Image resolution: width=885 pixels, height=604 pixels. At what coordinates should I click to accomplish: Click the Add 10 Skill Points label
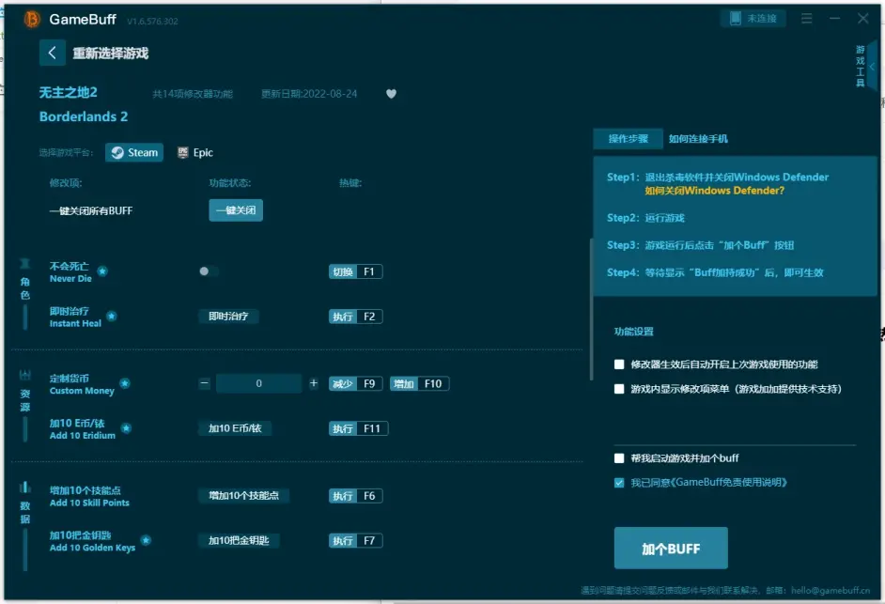[89, 503]
